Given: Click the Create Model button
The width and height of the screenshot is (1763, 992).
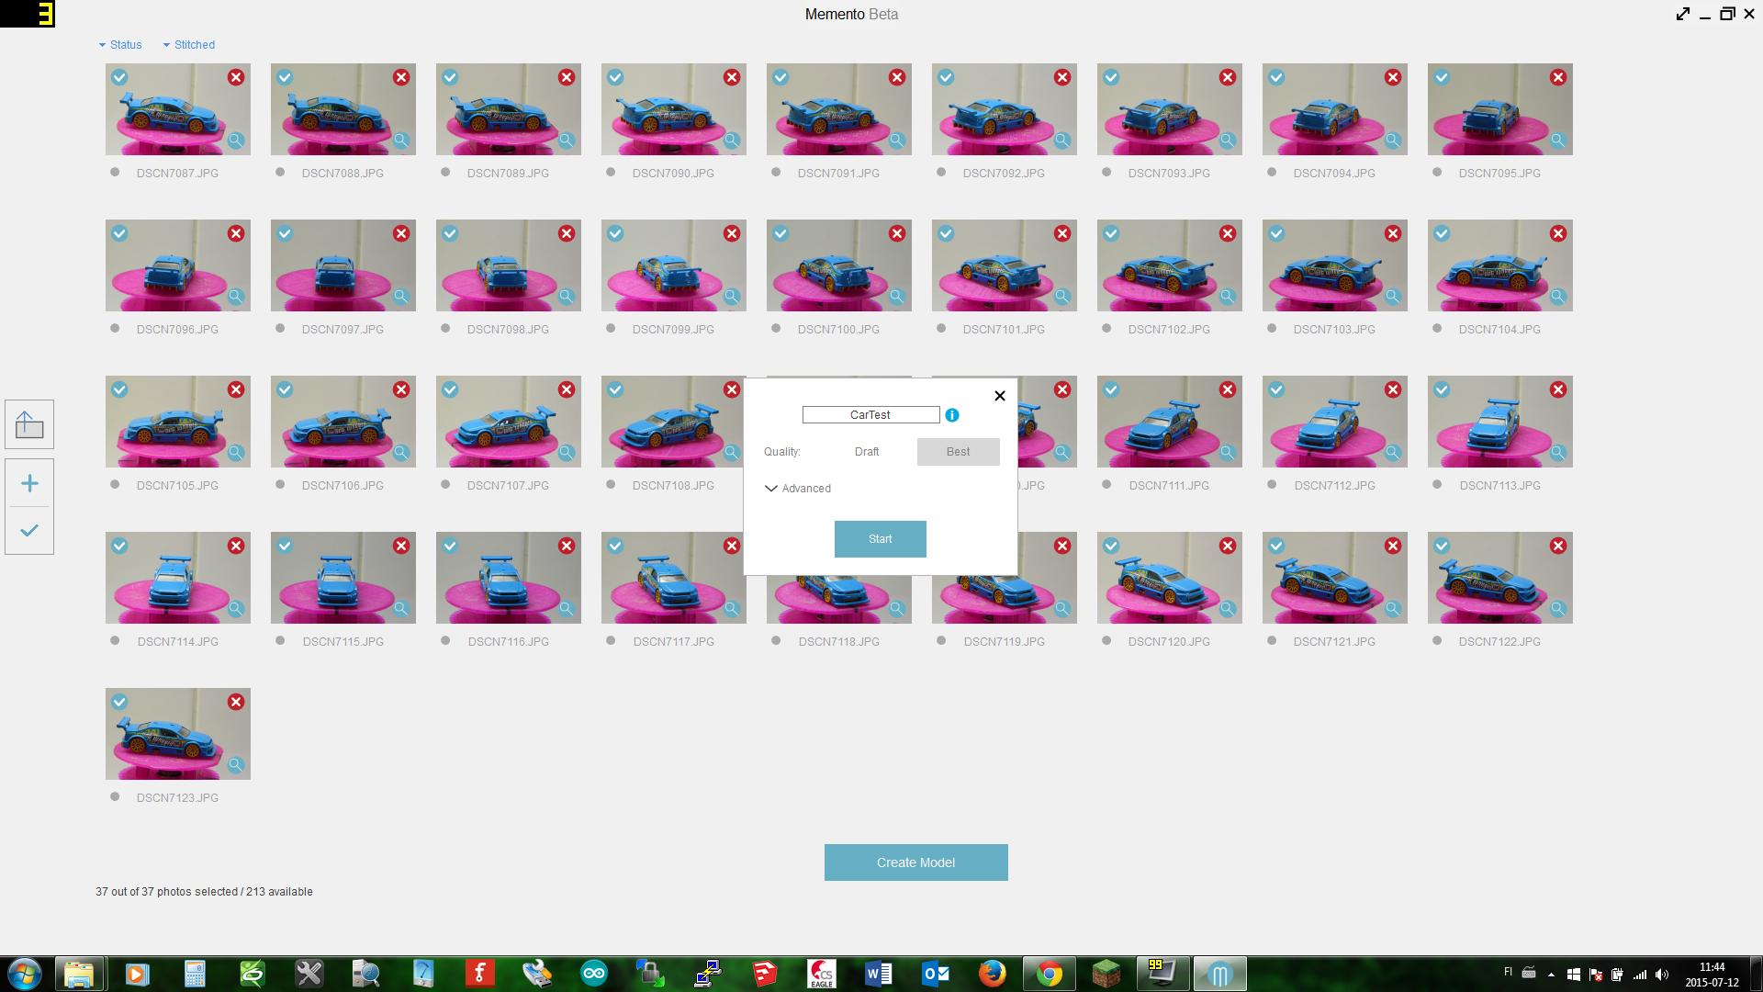Looking at the screenshot, I should (915, 862).
